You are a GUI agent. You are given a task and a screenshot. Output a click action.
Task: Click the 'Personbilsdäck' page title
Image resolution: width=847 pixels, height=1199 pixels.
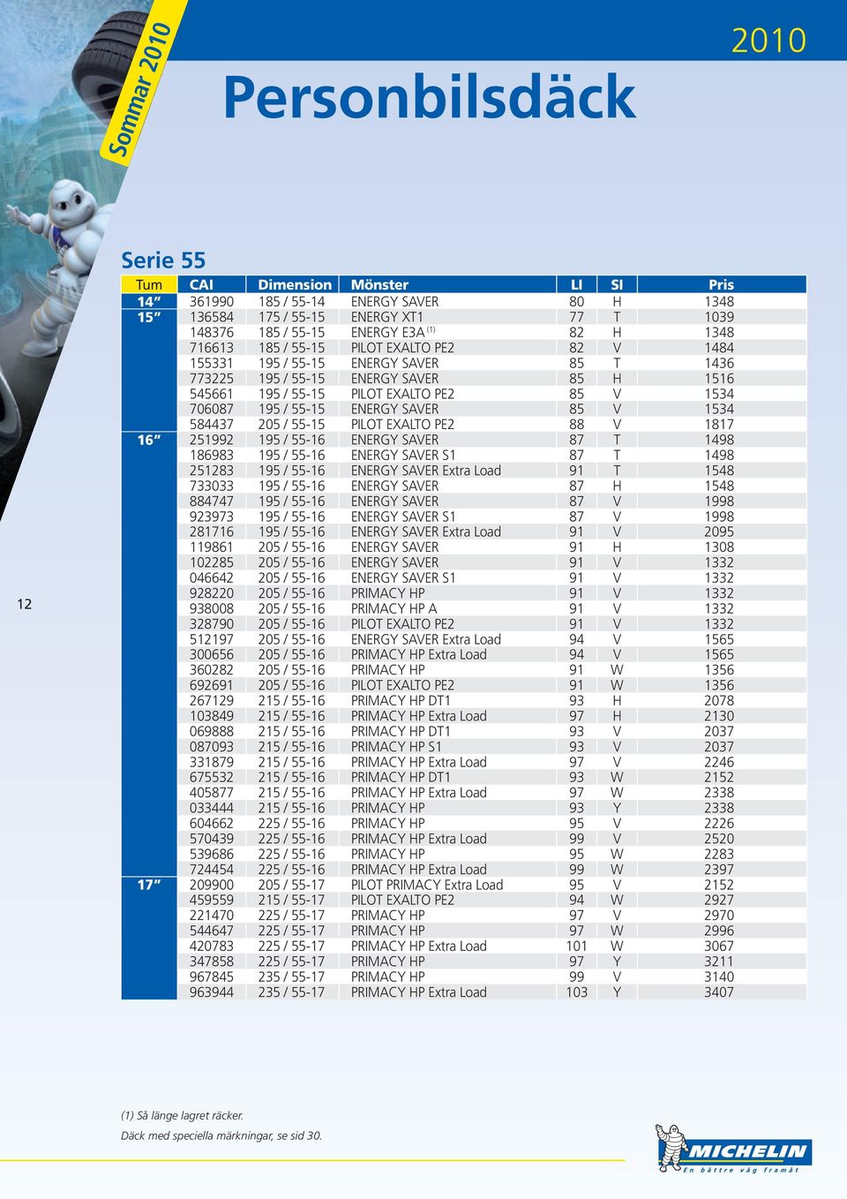429,97
